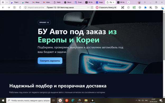Screen dimensions: 165x103
Task: Open Task View on the taskbar
Action: pyautogui.click(x=54, y=100)
